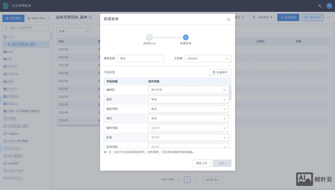Image resolution: width=335 pixels, height=190 pixels.
Task: Click the 年份 column header
Action: tap(61, 41)
